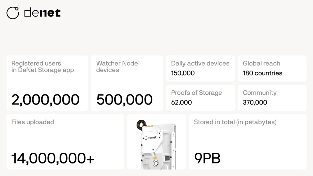Select the Files uploaded card
The width and height of the screenshot is (313, 176).
pyautogui.click(x=65, y=141)
